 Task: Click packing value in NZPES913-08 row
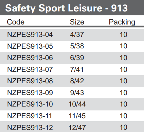(x=123, y=81)
